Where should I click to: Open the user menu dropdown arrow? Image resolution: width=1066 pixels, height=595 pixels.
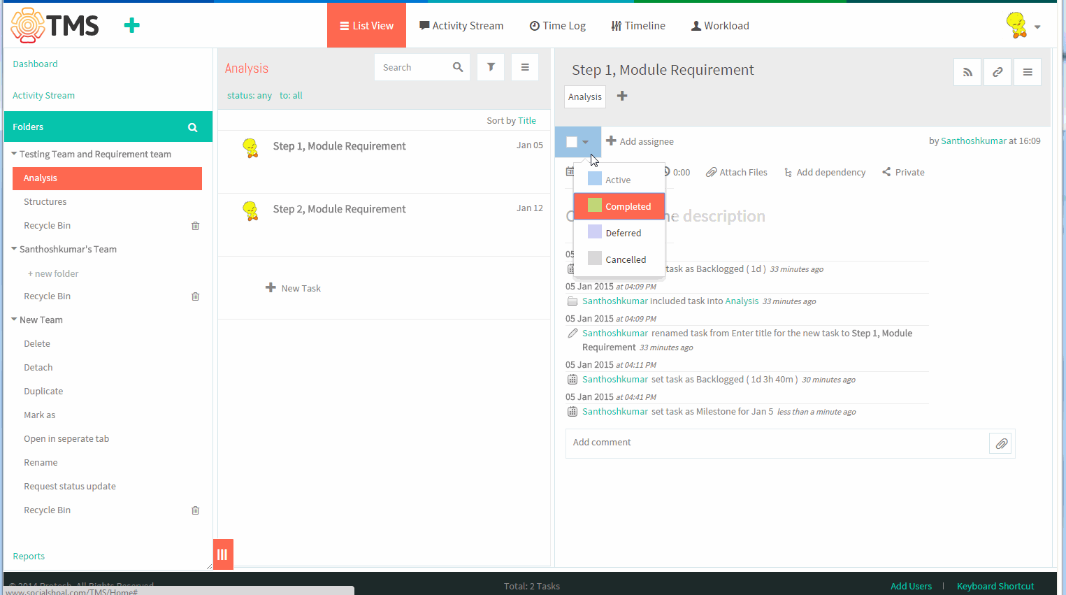pos(1037,27)
